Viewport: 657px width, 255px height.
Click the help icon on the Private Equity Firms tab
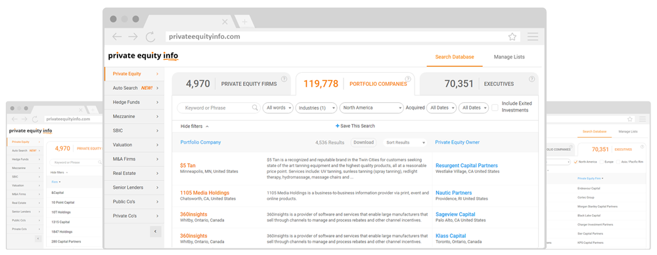[284, 79]
